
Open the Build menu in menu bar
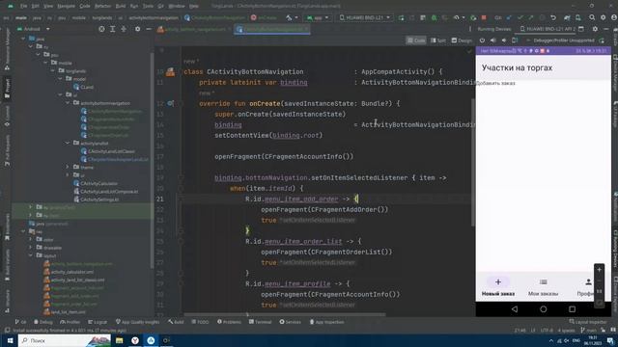[120, 6]
